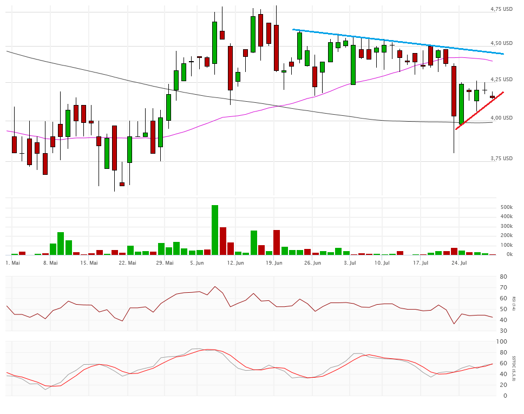Click the 29. Mai date label

pos(165,263)
